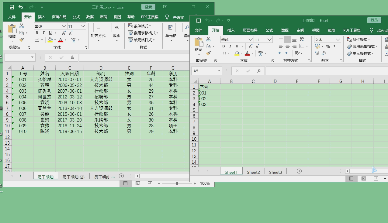Image resolution: width=388 pixels, height=223 pixels.
Task: Open 文件 menu in 工作簿2
Action: [x=199, y=30]
